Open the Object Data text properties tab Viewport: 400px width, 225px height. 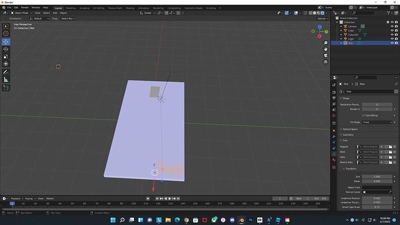click(x=334, y=154)
